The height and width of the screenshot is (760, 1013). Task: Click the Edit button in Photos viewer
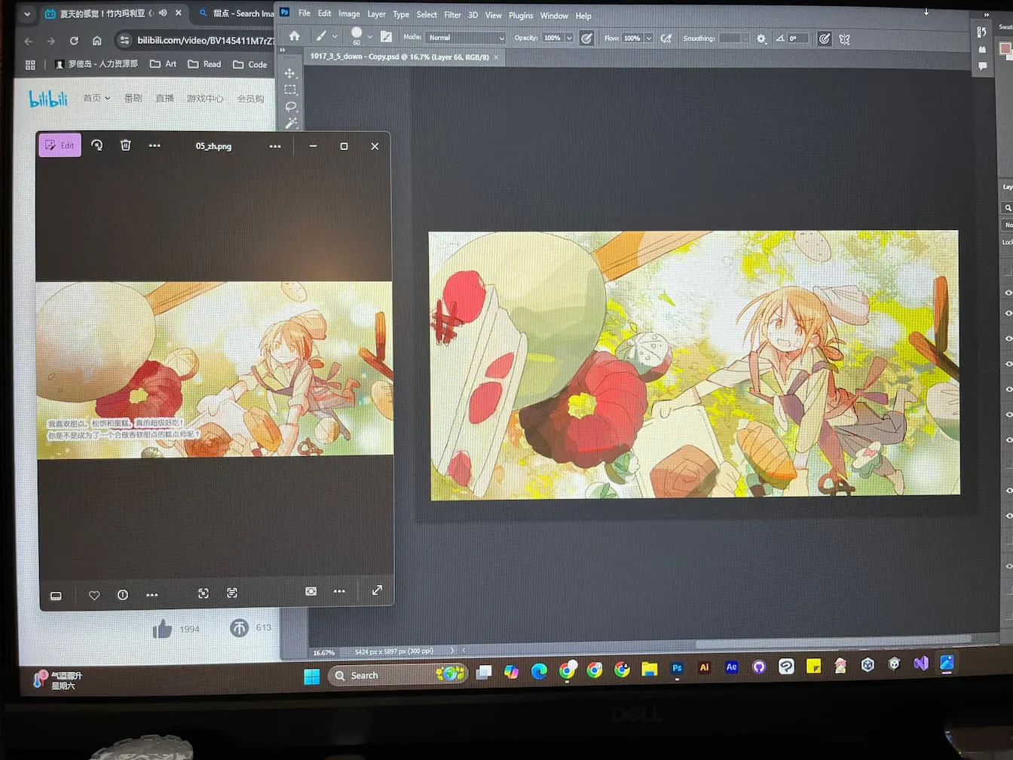coord(60,145)
